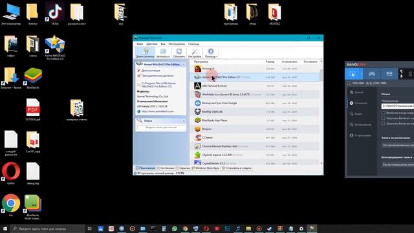Select CCleaner in the program list
Screen dimensions: 414x233
255,138
